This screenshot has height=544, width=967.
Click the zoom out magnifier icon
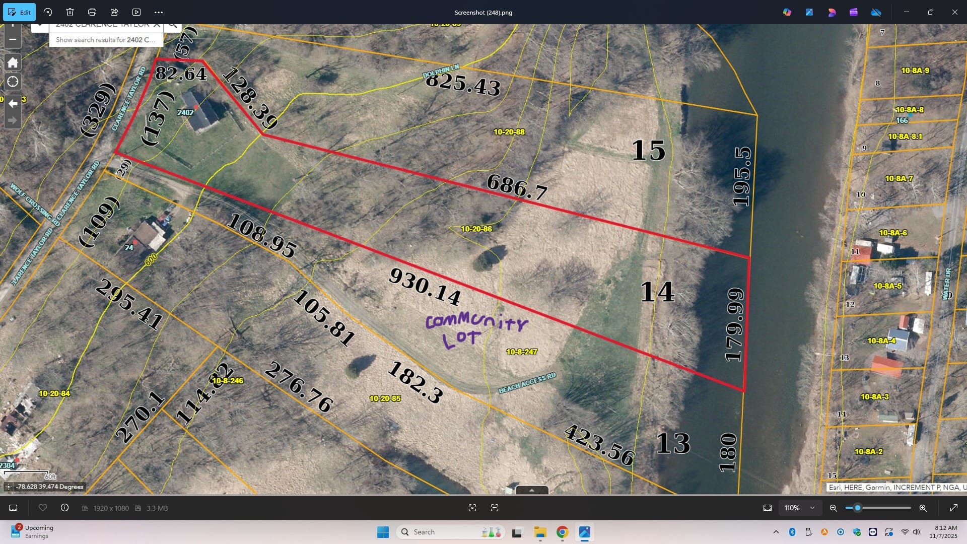coord(834,508)
